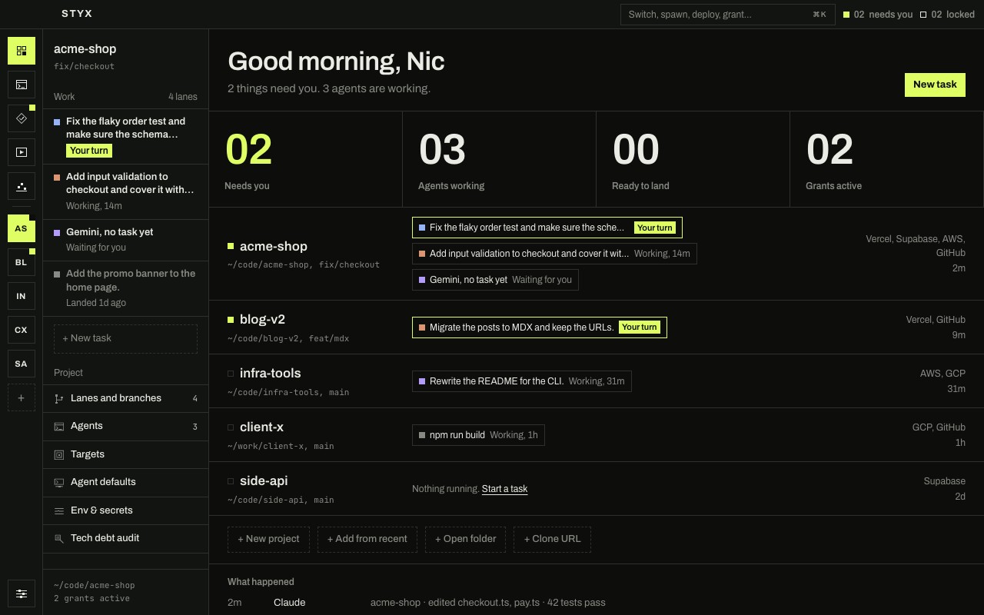Viewport: 984px width, 615px height.
Task: Click the Agents terminal icon in Project list
Action: (59, 426)
